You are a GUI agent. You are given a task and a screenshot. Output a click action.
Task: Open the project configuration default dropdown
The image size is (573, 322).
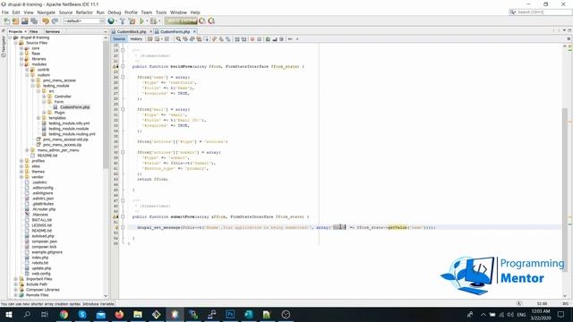point(84,21)
